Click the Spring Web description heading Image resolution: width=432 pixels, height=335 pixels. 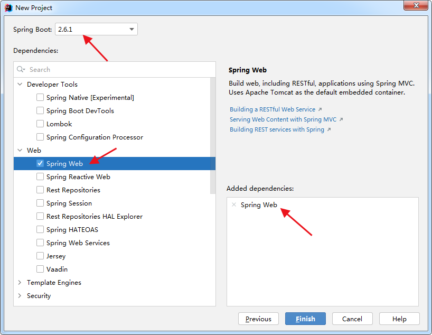247,70
